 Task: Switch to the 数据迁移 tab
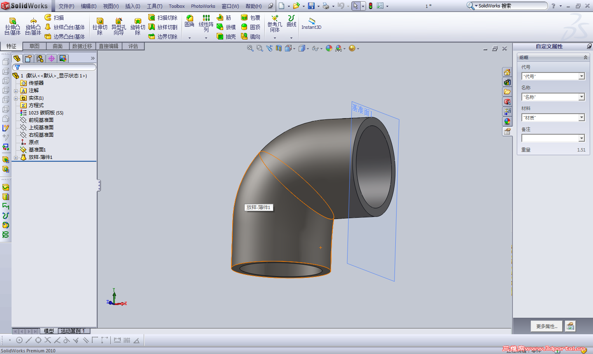click(82, 46)
